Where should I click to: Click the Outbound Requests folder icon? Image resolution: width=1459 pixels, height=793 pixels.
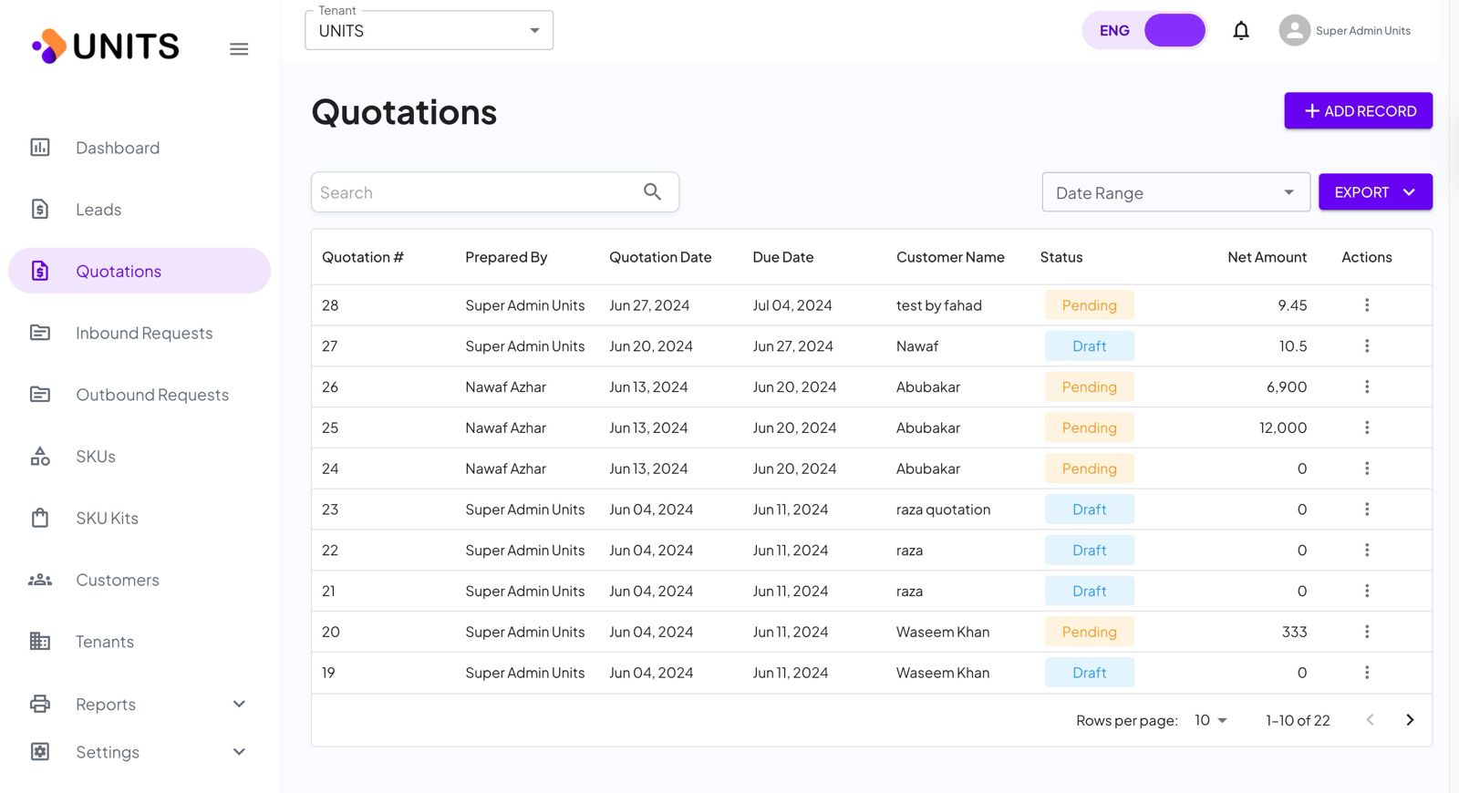tap(40, 395)
